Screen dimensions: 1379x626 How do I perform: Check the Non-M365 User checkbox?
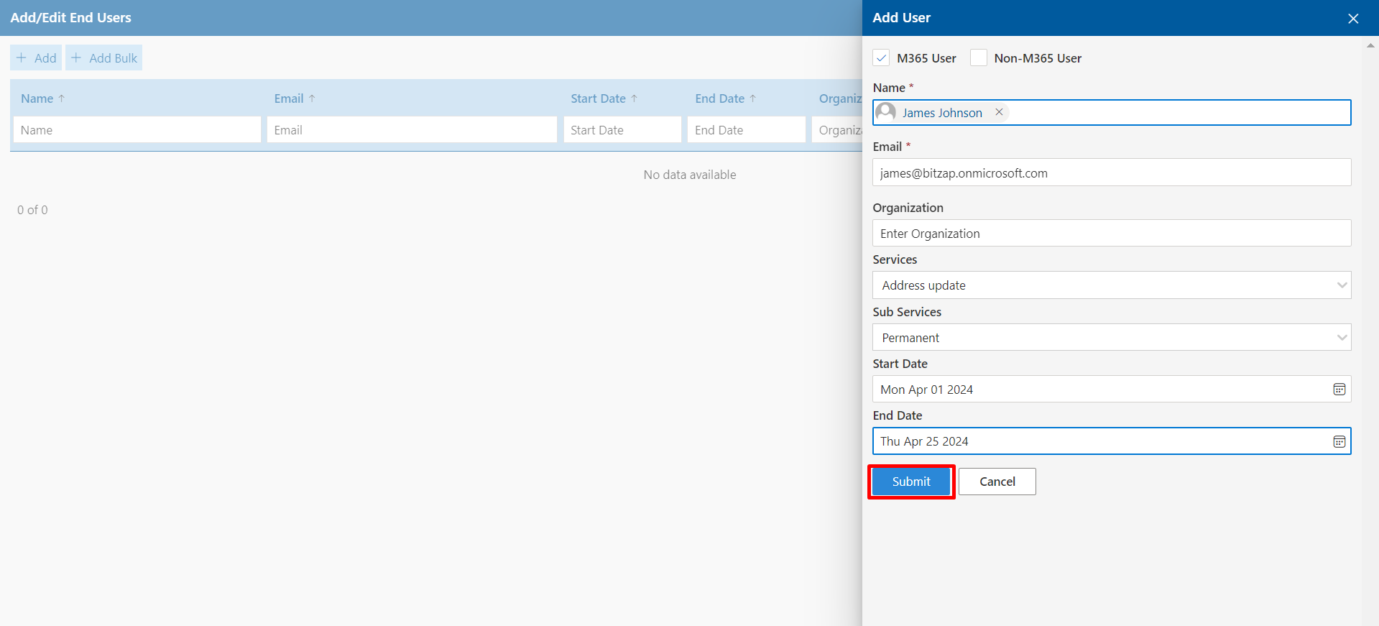click(x=979, y=58)
